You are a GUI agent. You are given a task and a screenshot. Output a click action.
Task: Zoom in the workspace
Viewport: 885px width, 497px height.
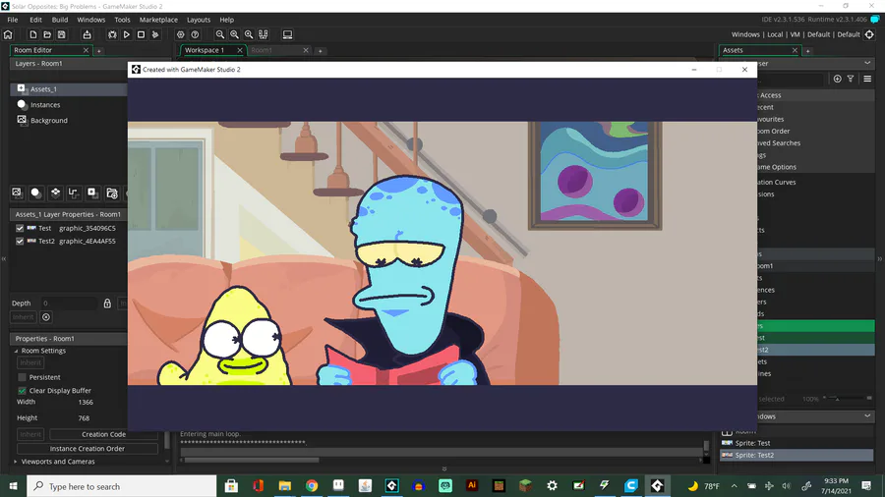pyautogui.click(x=249, y=34)
